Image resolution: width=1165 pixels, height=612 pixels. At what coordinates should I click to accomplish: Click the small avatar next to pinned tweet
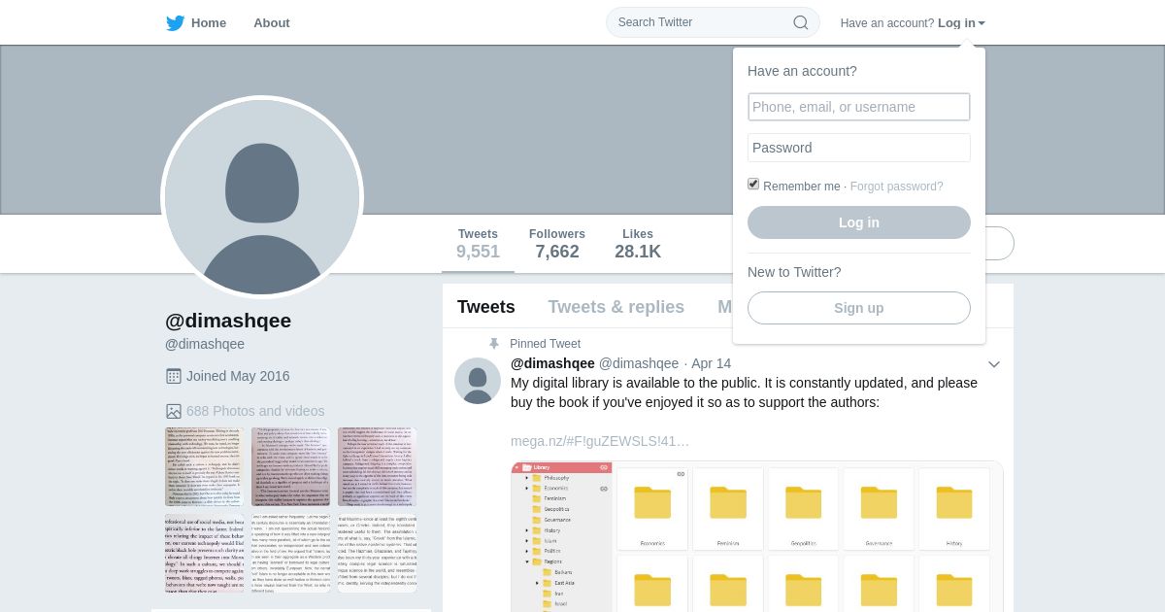478,381
